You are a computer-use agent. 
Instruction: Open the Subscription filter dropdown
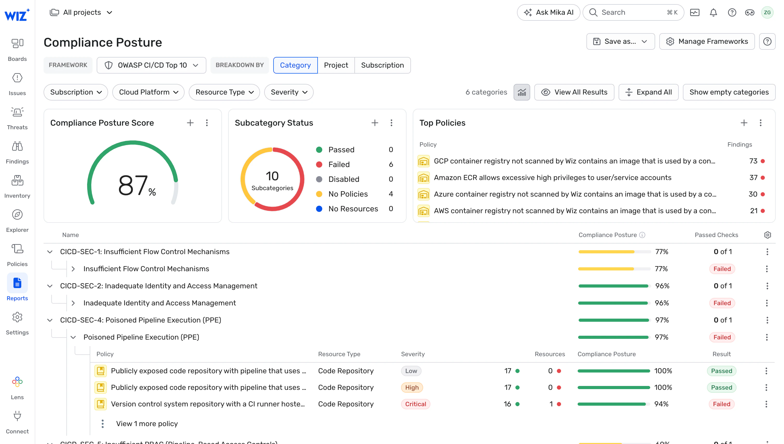[x=76, y=92]
